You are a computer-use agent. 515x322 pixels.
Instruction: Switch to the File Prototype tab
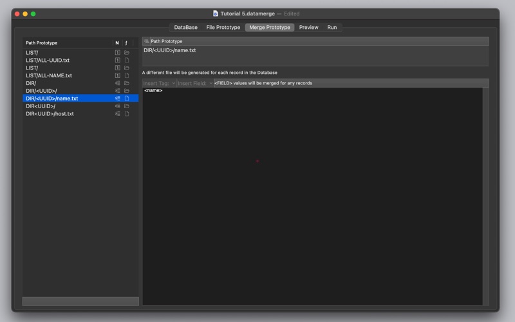click(x=223, y=27)
